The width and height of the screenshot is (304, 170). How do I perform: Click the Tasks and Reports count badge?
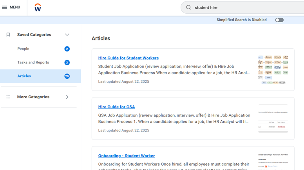pos(67,63)
